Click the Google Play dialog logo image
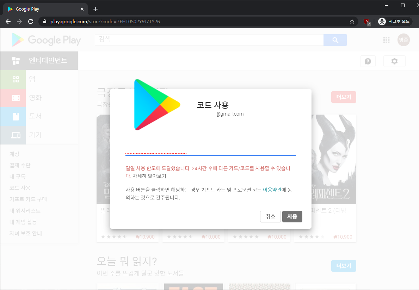Image resolution: width=419 pixels, height=290 pixels. click(157, 105)
